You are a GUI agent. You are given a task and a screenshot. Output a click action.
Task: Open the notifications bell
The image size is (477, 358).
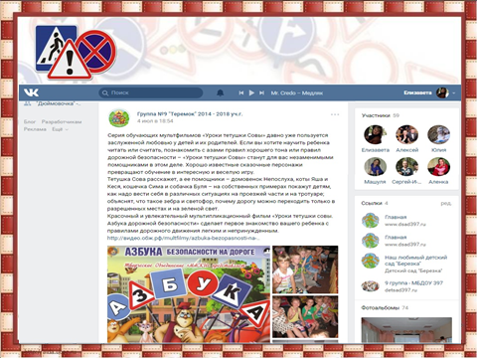click(220, 92)
